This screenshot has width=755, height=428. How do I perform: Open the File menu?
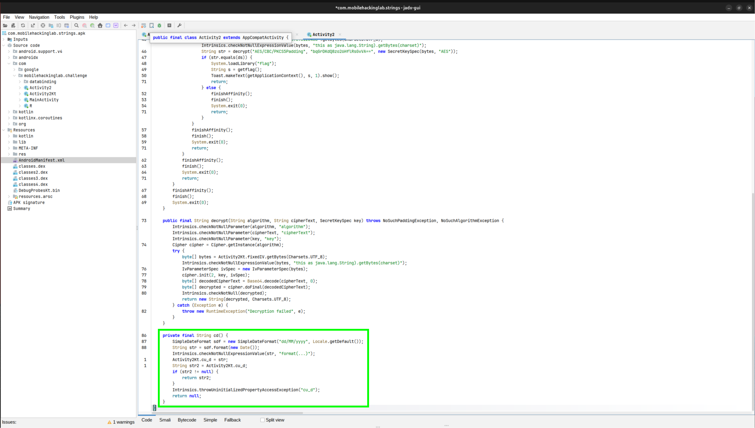pos(6,17)
